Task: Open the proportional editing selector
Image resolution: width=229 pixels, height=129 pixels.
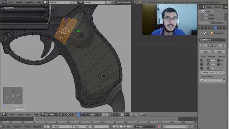Action: (x=116, y=115)
